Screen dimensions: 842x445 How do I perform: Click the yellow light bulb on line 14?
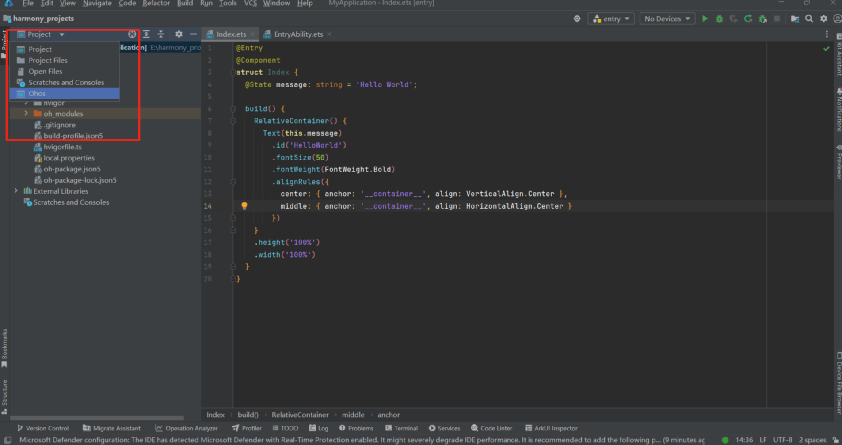[x=244, y=205]
